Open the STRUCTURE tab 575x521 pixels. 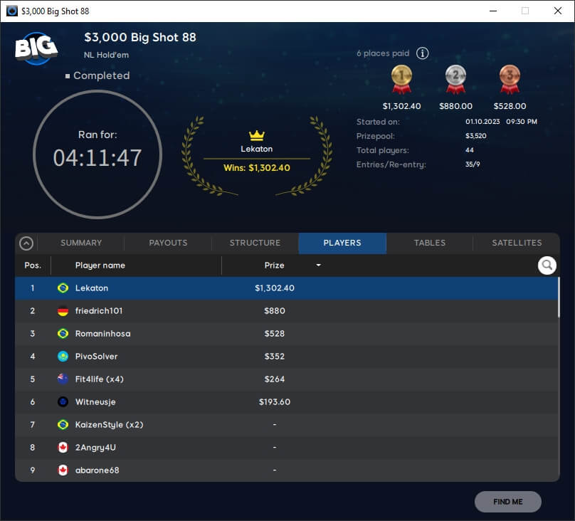[255, 243]
